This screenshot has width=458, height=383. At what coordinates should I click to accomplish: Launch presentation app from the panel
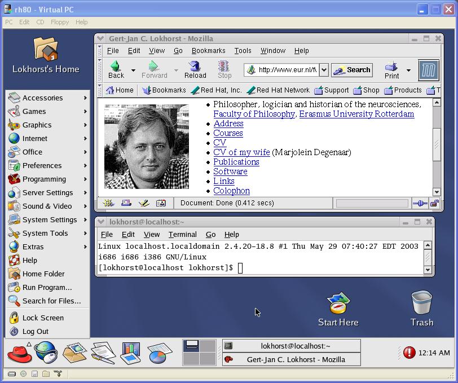tap(131, 353)
